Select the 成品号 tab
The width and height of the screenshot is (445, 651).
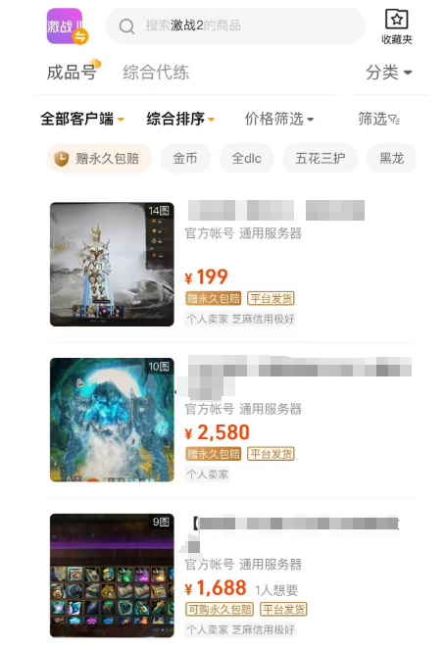[72, 73]
